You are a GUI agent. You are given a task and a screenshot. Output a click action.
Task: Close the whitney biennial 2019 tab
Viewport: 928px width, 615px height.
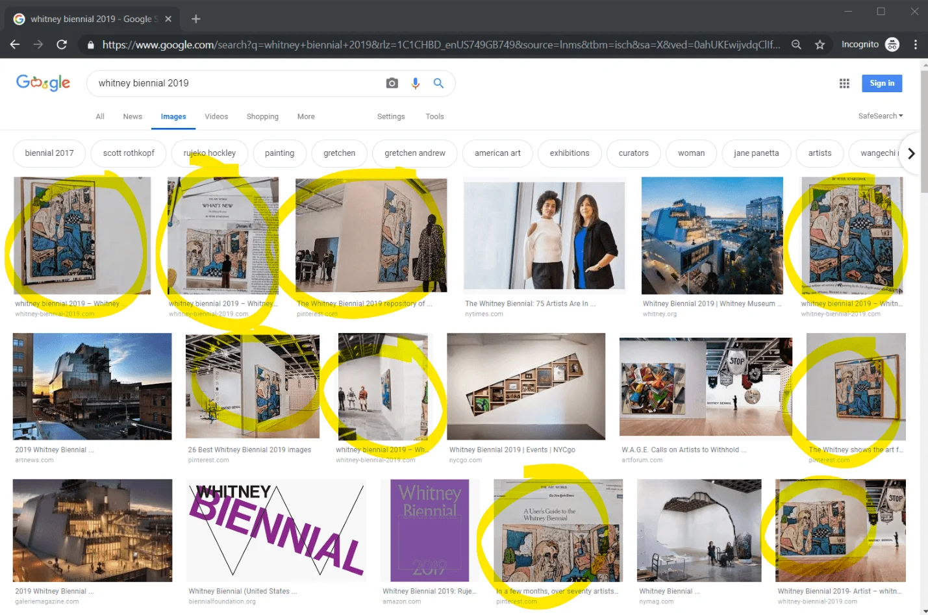coord(168,19)
